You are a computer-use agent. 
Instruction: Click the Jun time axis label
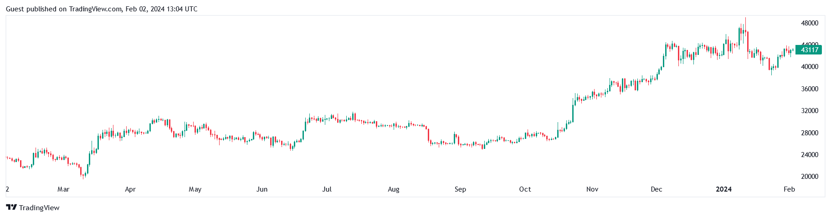[262, 189]
